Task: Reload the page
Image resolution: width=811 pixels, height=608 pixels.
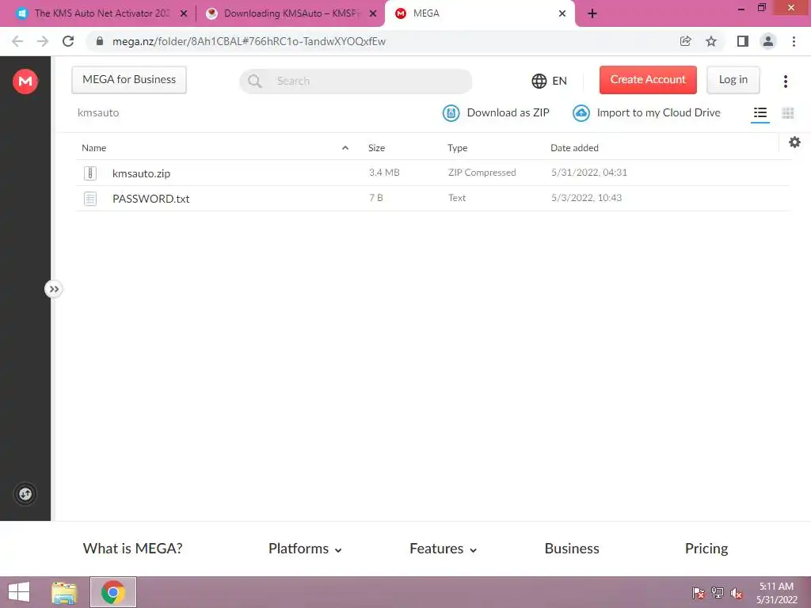Action: [x=68, y=41]
